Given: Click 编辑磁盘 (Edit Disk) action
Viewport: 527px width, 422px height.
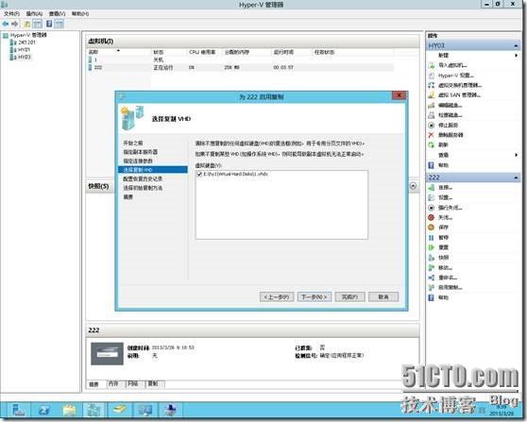Looking at the screenshot, I should (450, 105).
